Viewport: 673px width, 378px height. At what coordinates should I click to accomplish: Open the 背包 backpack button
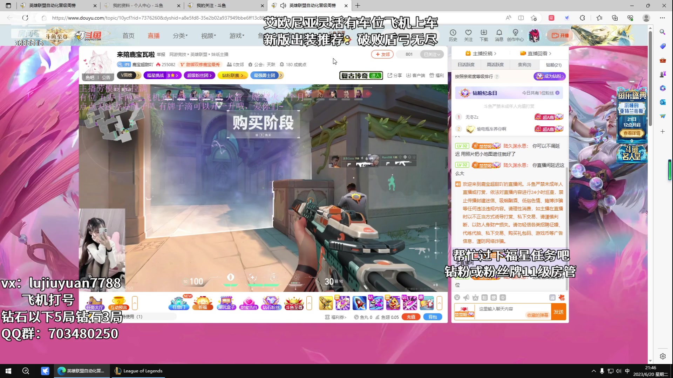point(433,317)
